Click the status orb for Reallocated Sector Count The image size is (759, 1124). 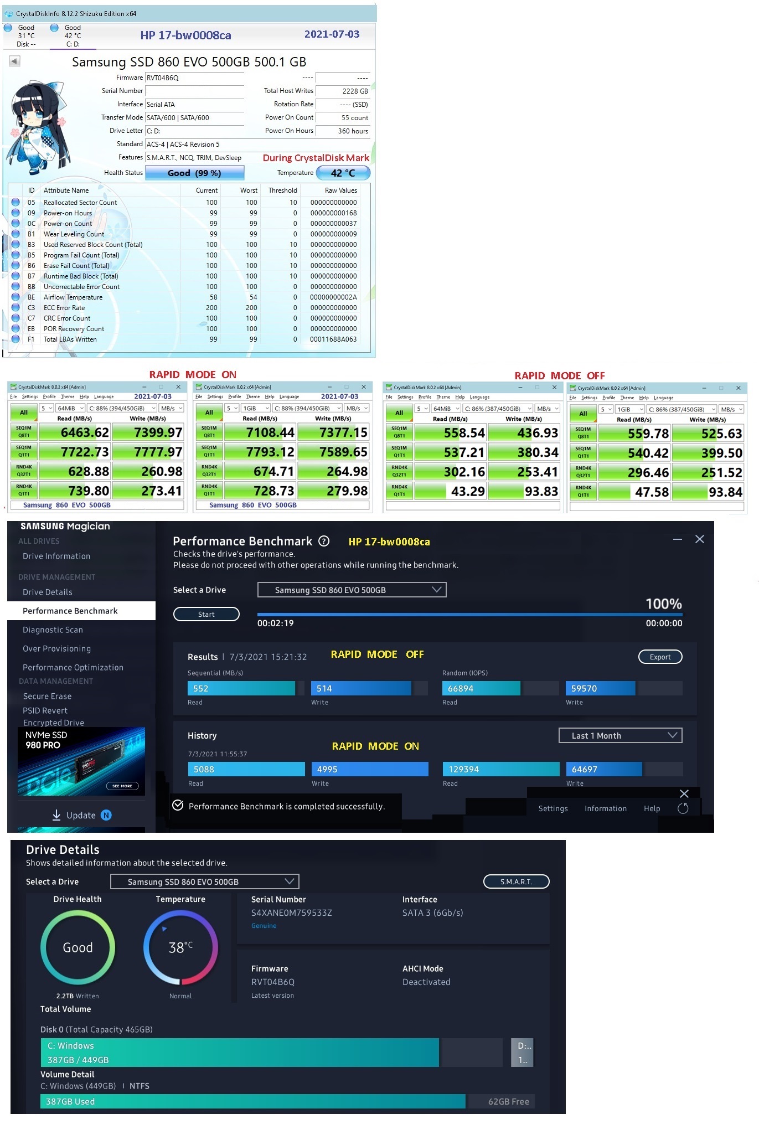click(16, 203)
